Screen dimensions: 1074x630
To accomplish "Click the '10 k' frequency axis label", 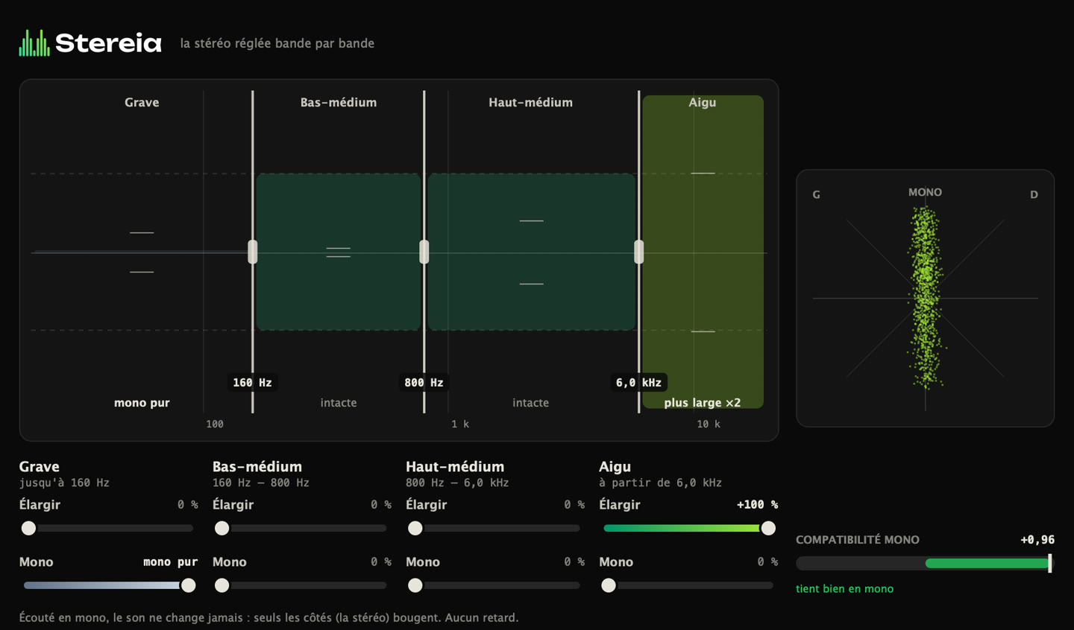I will pos(709,424).
